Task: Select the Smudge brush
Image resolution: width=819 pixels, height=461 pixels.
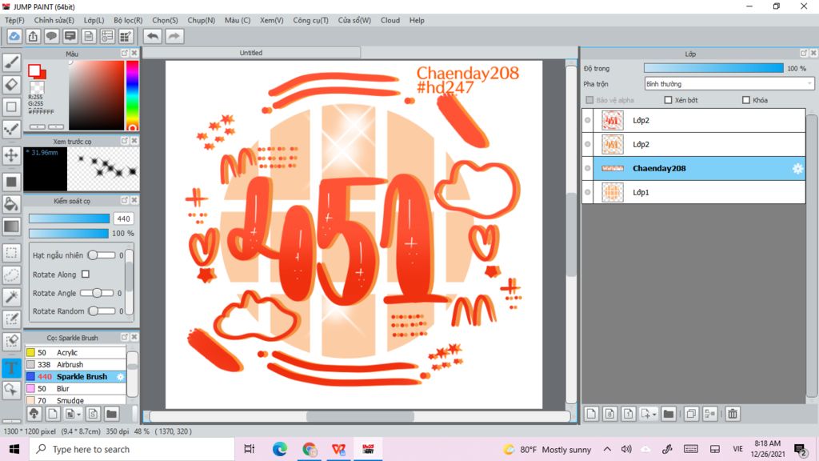Action: tap(76, 400)
